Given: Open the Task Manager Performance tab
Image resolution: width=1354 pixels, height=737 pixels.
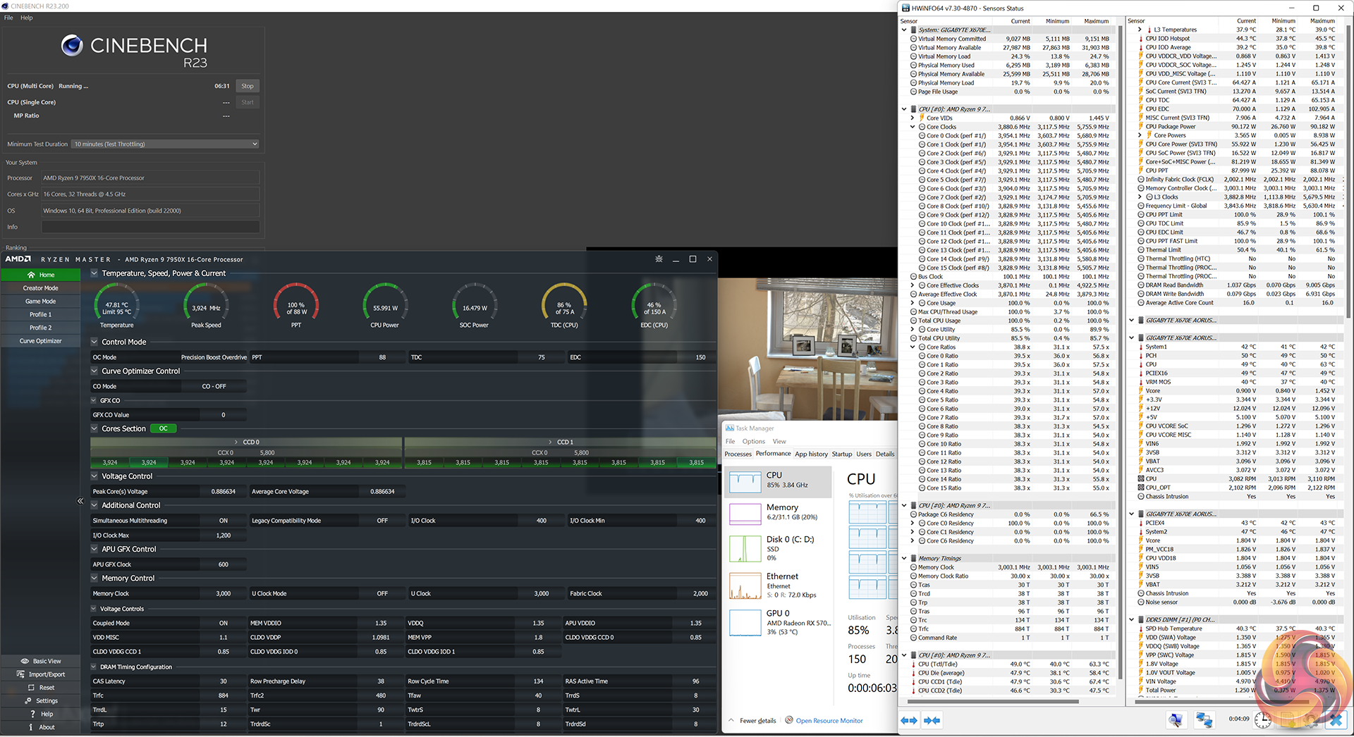Looking at the screenshot, I should tap(773, 454).
